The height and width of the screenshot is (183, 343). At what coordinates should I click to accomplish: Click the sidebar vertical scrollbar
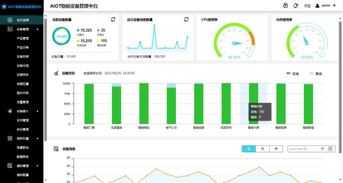[45, 80]
